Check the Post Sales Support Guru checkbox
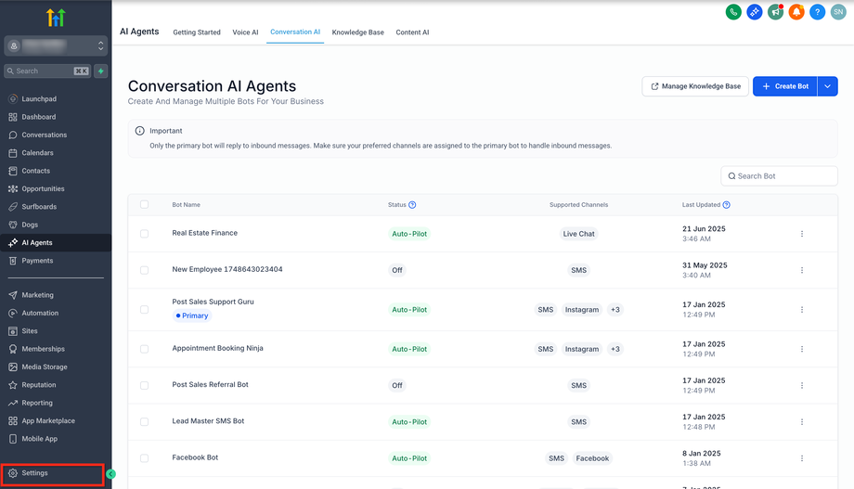The width and height of the screenshot is (854, 489). 144,310
